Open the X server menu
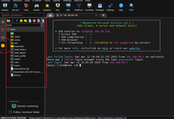The width and height of the screenshot is (174, 119). [x=37, y=1]
